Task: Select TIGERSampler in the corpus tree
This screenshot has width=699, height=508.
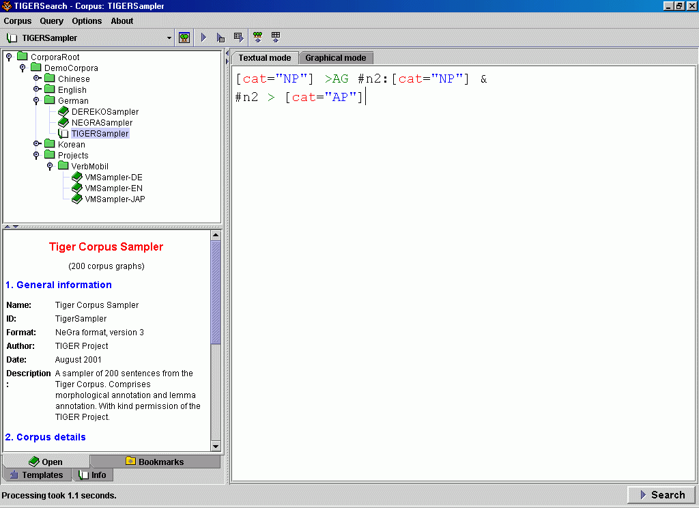Action: click(x=100, y=133)
